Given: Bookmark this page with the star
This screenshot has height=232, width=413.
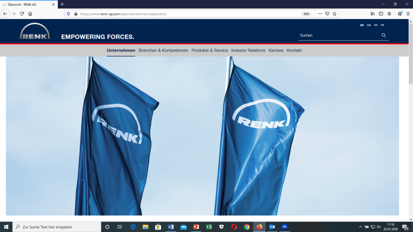Looking at the screenshot, I should 334,14.
